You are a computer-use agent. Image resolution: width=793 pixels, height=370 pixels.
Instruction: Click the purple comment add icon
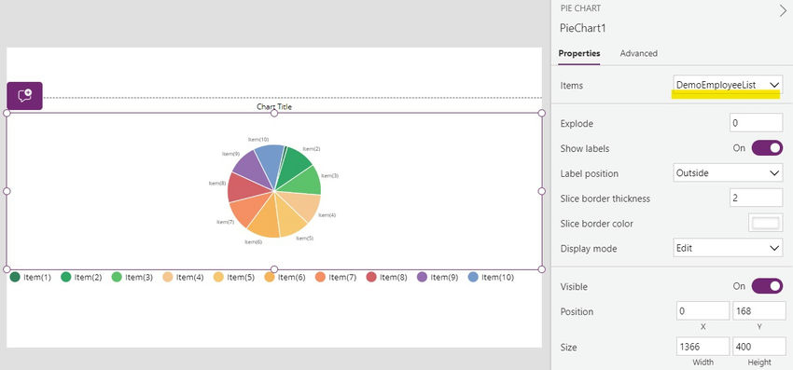click(25, 96)
